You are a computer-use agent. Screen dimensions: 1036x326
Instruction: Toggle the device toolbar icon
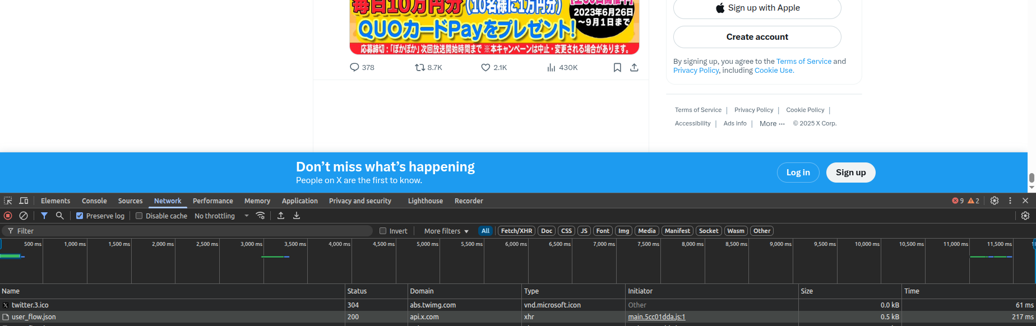point(24,201)
